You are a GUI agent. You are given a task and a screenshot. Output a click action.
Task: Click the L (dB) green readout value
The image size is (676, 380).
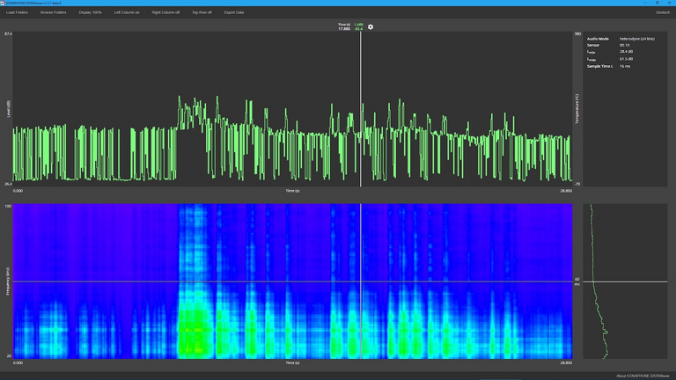click(x=358, y=29)
